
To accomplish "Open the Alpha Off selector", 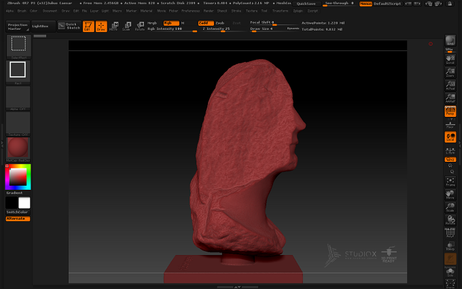I will [x=18, y=98].
